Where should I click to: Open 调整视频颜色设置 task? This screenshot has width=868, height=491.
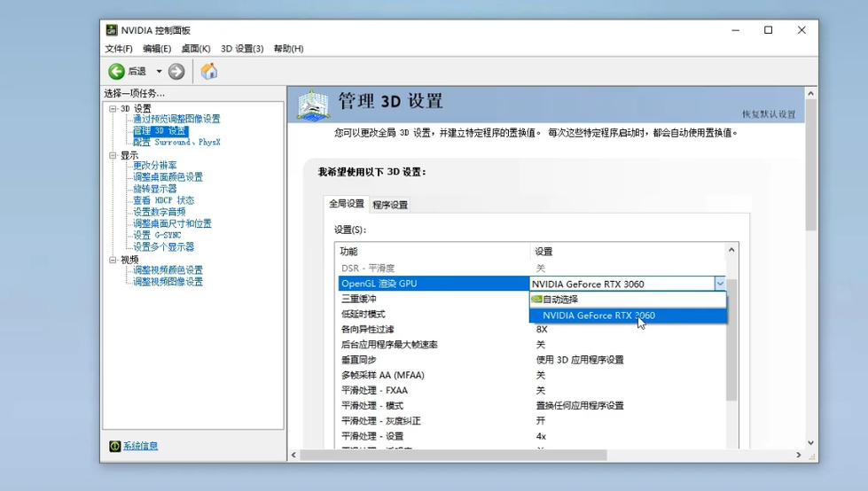pyautogui.click(x=168, y=270)
